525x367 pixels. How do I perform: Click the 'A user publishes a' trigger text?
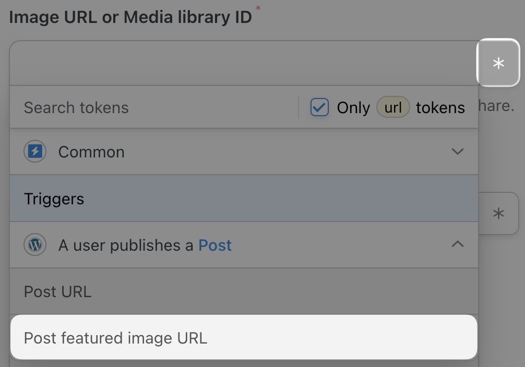click(x=127, y=245)
